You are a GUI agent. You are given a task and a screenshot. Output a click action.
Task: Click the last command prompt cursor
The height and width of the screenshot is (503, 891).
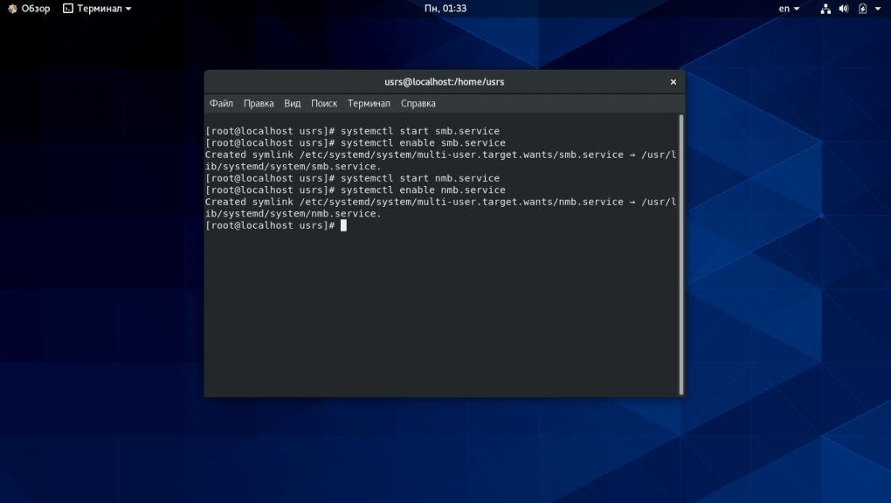click(344, 225)
